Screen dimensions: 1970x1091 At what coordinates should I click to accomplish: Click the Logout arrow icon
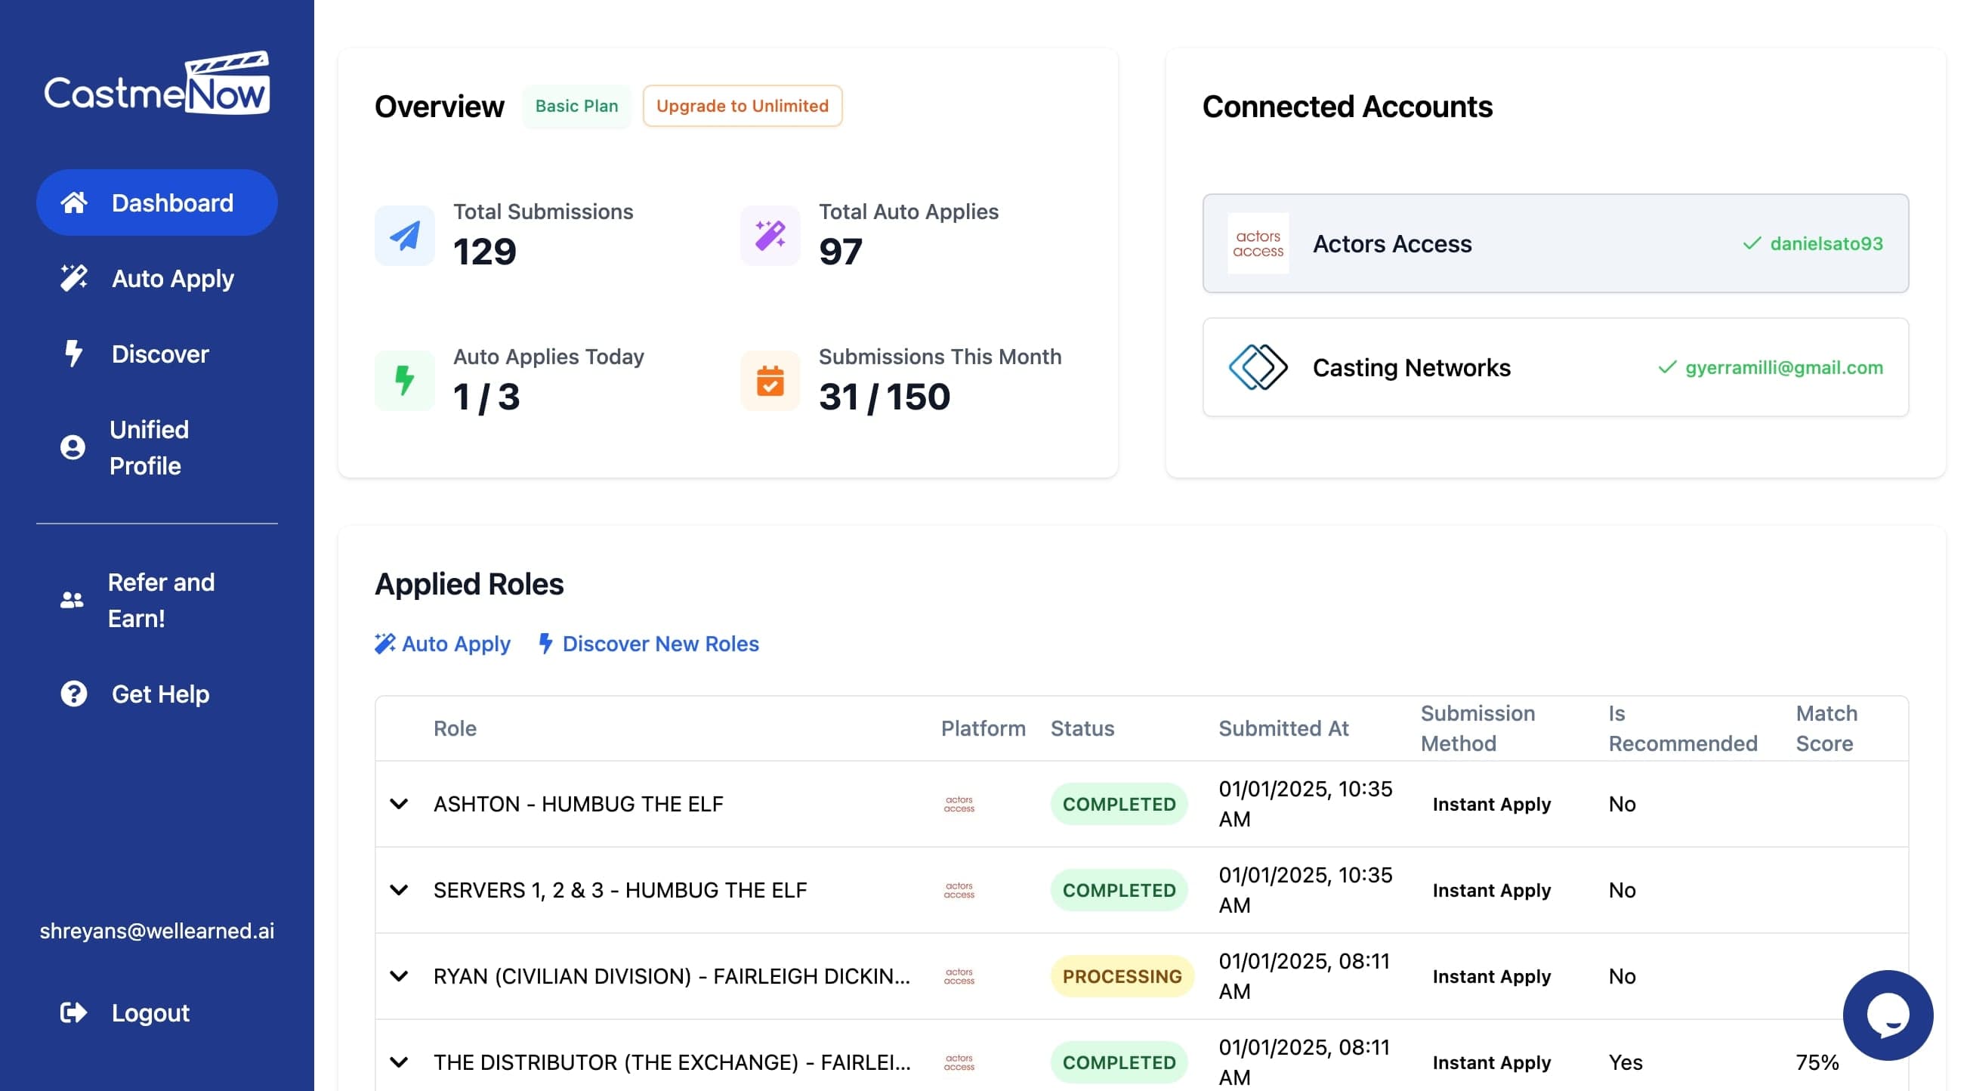(73, 1012)
